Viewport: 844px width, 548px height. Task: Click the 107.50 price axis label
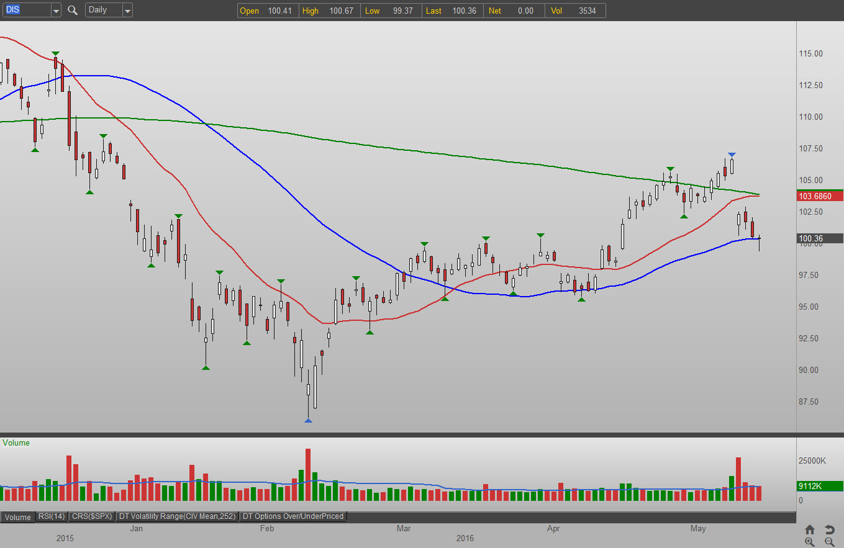coord(810,149)
